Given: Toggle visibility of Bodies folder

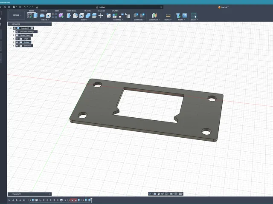Looking at the screenshot, I should tap(17, 42).
